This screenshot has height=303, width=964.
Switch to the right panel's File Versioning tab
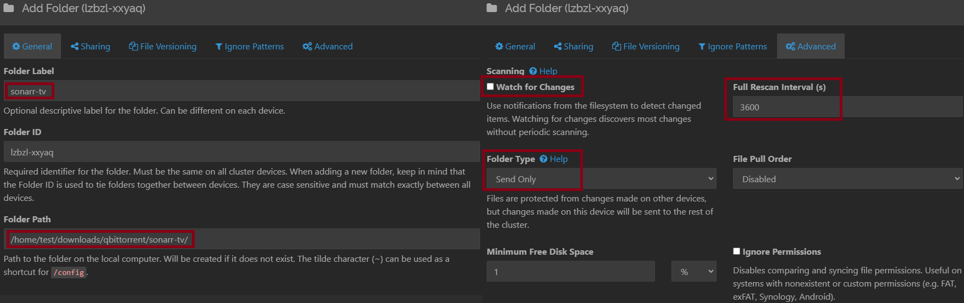(646, 47)
